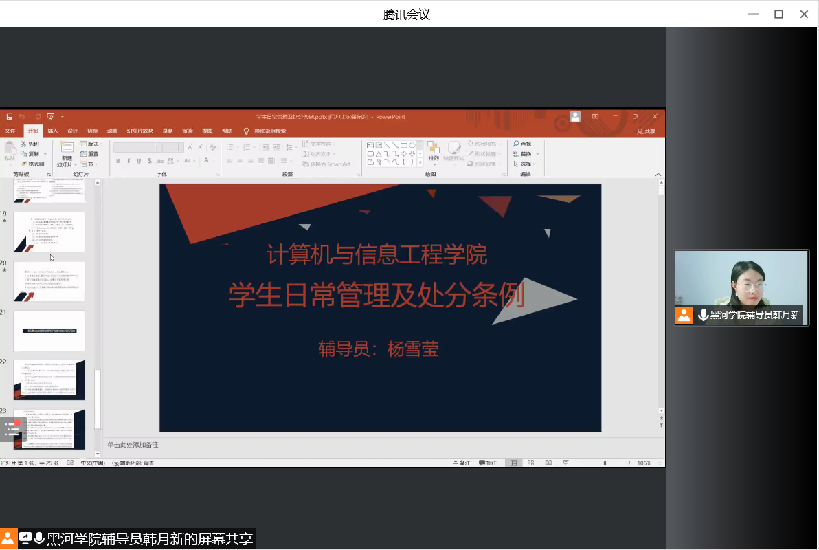Switch to slide sorter view icon
This screenshot has height=550, width=819.
(x=531, y=463)
